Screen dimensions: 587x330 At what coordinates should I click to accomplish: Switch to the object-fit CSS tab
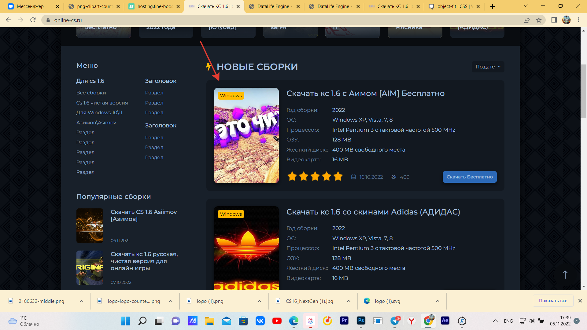pos(452,6)
